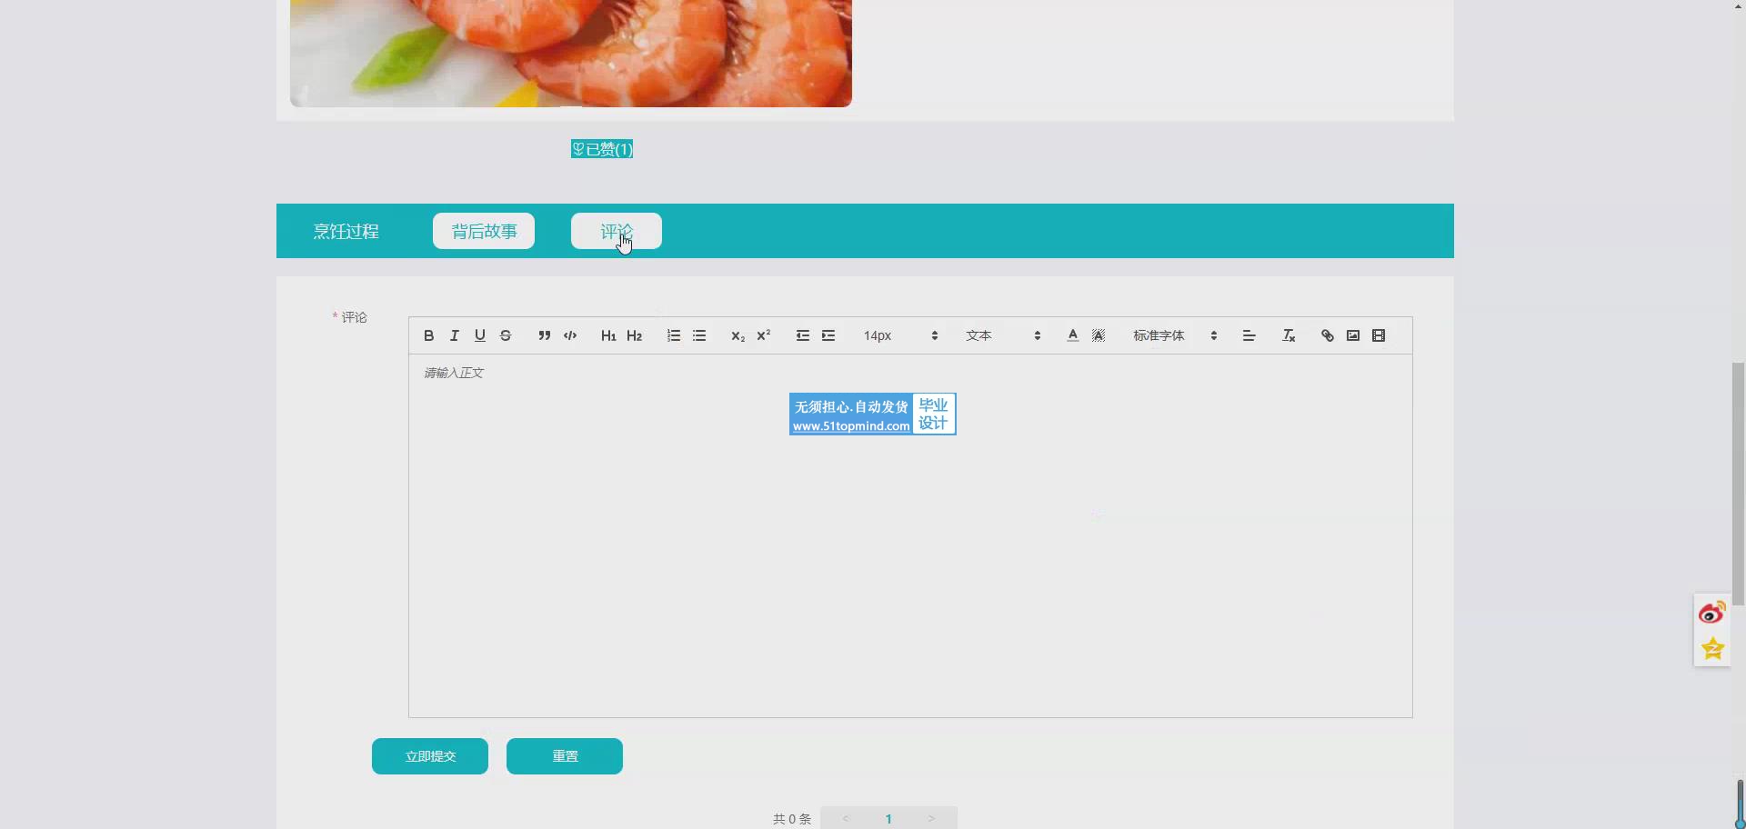Apply italic formatting in editor toolbar
The width and height of the screenshot is (1746, 829).
[454, 335]
